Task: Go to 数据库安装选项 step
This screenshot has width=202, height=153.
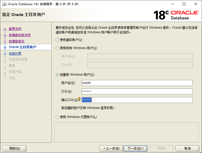Action: [x=20, y=35]
